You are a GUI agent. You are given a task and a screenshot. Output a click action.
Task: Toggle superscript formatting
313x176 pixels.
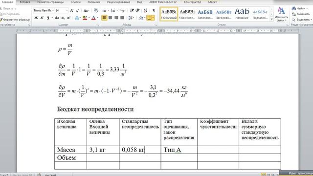pyautogui.click(x=68, y=18)
